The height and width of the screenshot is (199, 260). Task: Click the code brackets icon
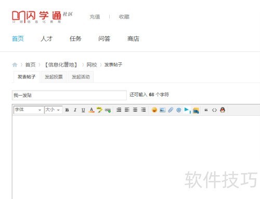pyautogui.click(x=214, y=110)
